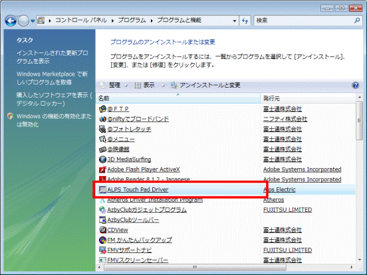Open the address bar history dropdown arrow
Image resolution: width=367 pixels, height=275 pixels.
point(234,21)
